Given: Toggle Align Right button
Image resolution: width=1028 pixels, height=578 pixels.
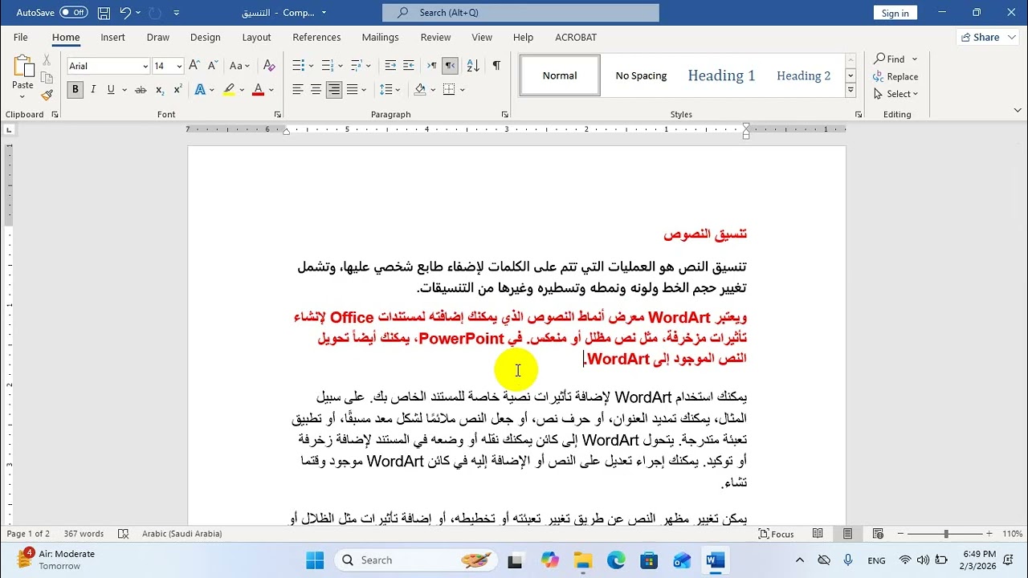Looking at the screenshot, I should click(334, 90).
